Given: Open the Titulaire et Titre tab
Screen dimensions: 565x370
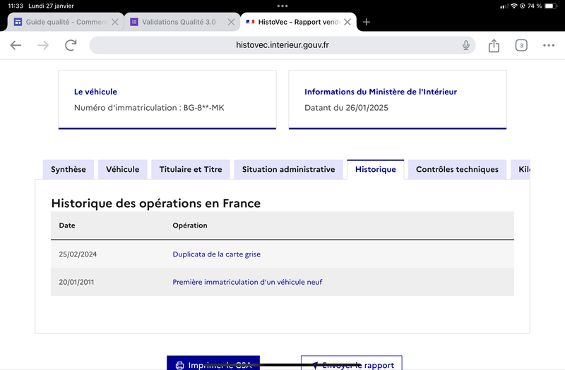Looking at the screenshot, I should point(191,169).
